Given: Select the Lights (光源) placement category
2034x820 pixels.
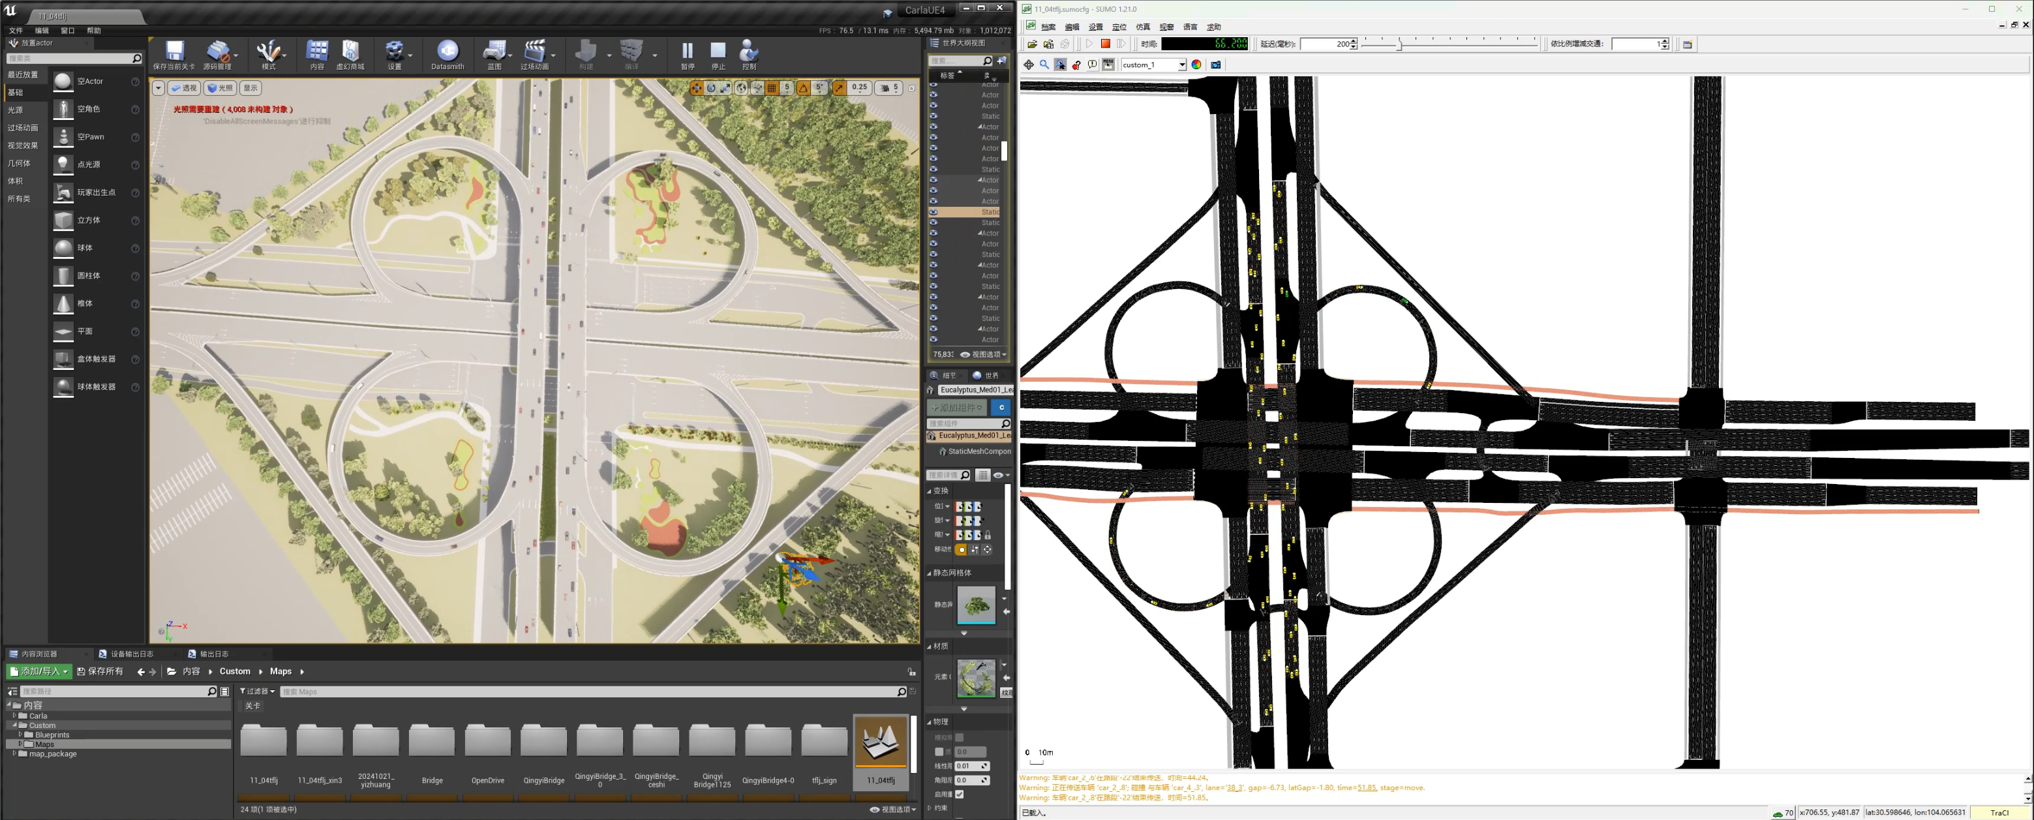Looking at the screenshot, I should (16, 110).
